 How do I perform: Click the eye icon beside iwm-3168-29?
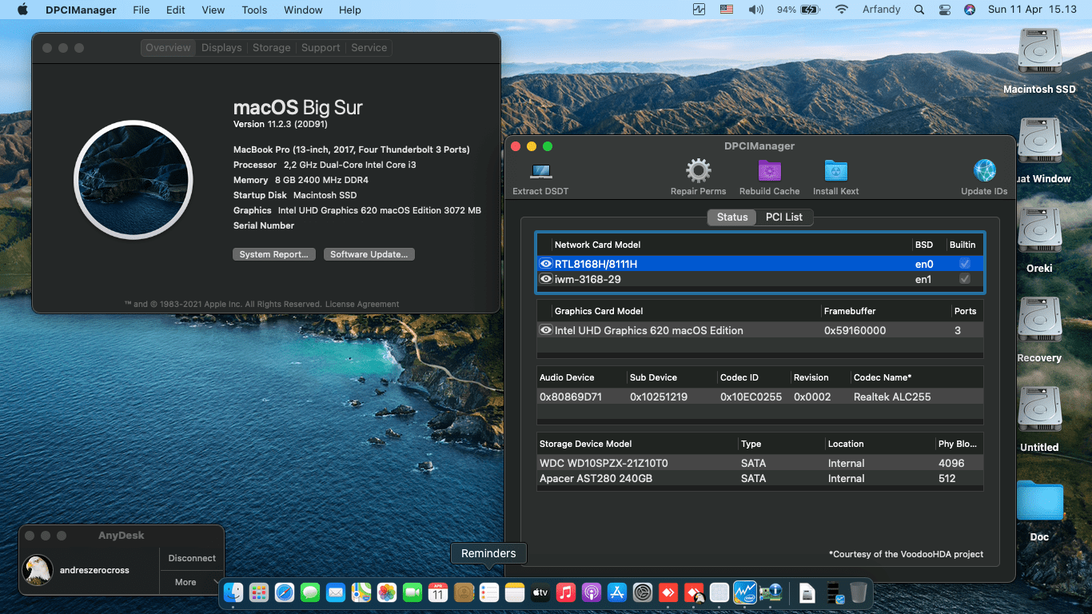click(x=546, y=279)
